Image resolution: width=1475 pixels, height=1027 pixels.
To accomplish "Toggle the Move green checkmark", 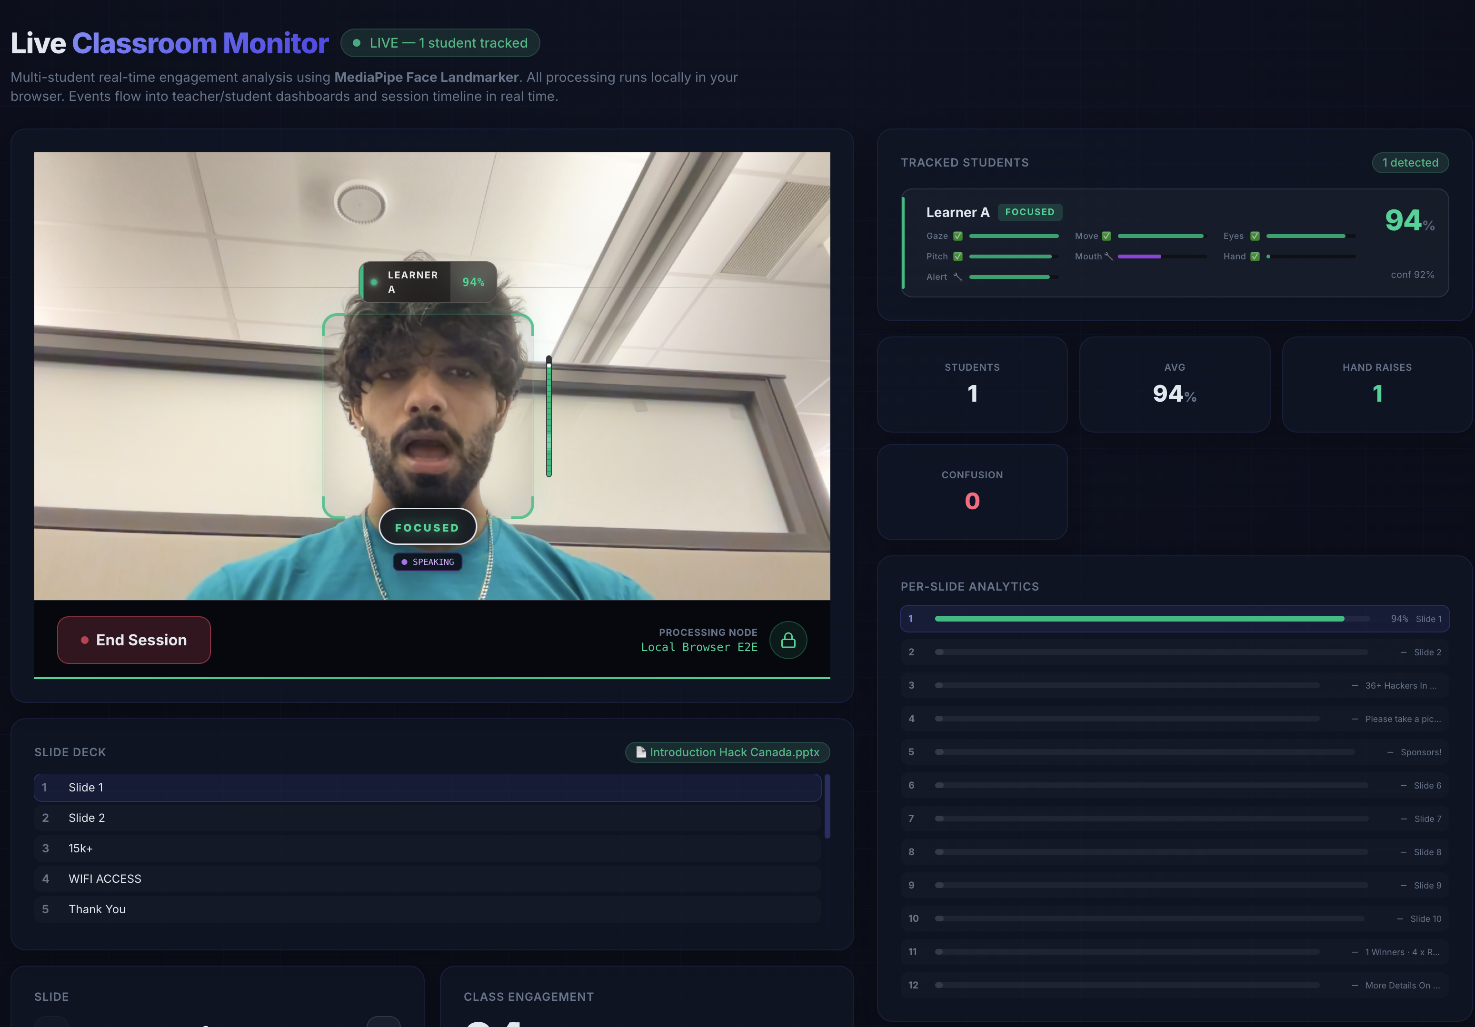I will (x=1106, y=236).
